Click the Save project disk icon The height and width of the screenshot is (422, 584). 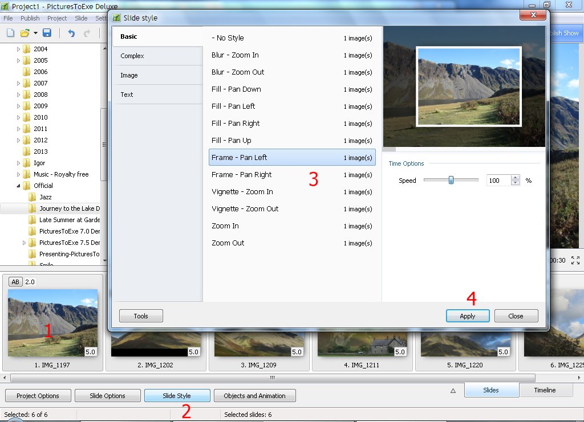coord(47,33)
